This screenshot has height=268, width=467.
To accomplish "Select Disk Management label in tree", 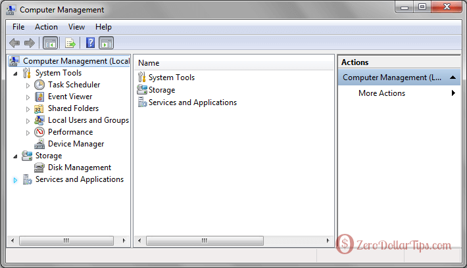I will pos(80,167).
